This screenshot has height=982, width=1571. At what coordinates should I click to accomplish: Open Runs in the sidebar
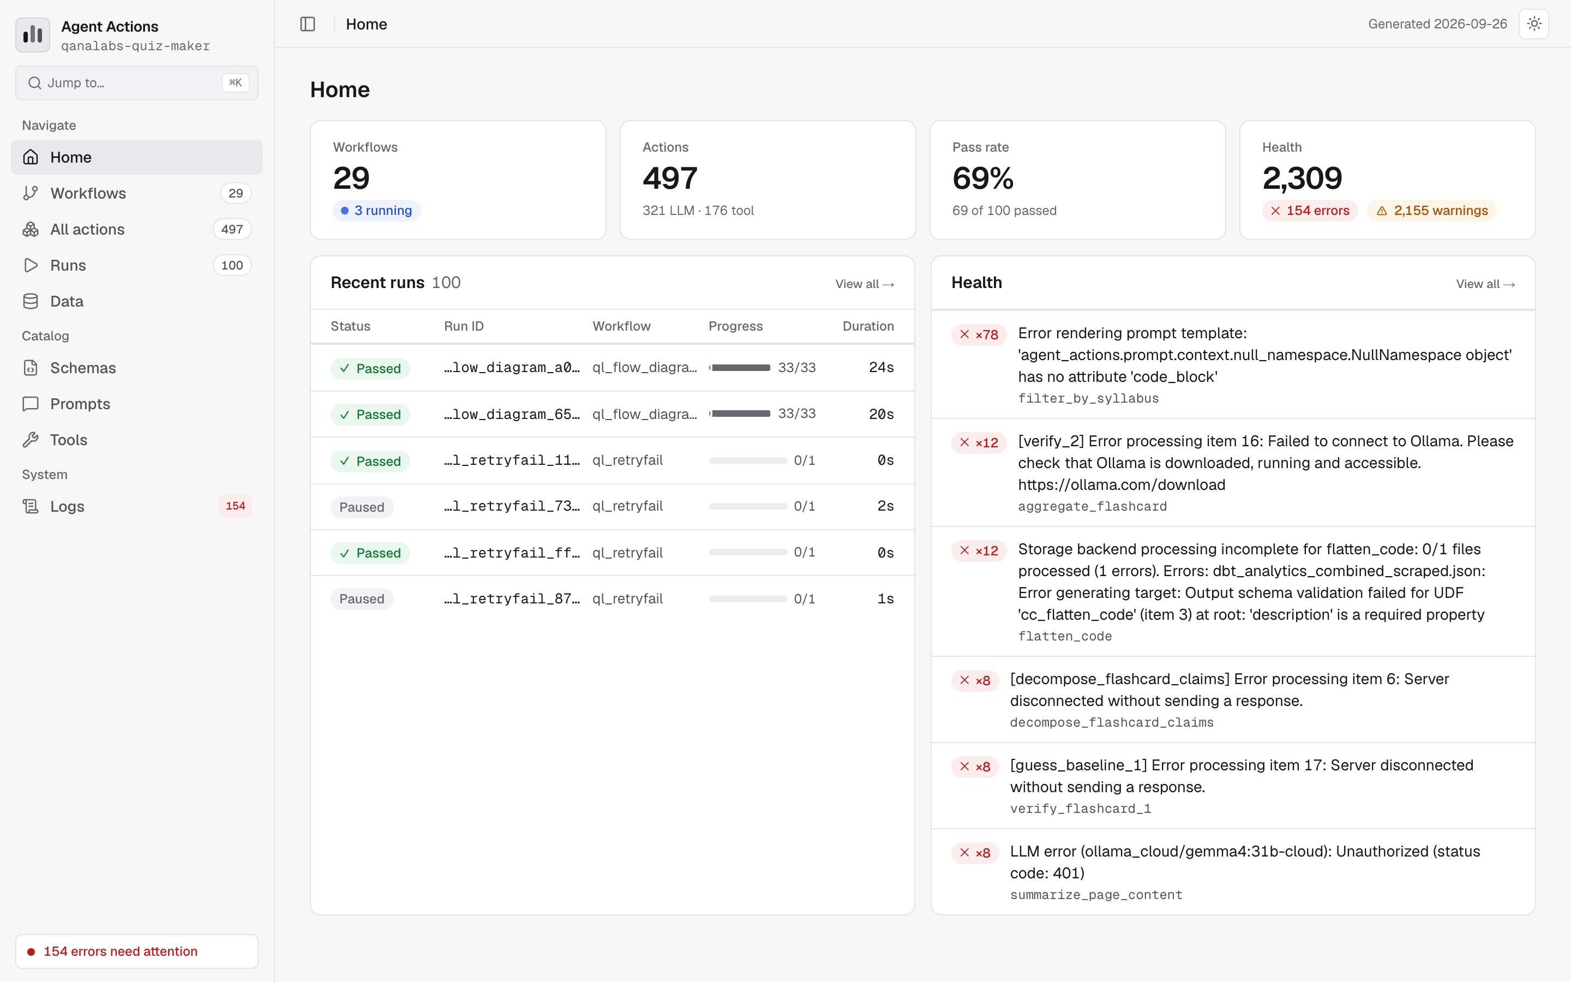pyautogui.click(x=137, y=265)
